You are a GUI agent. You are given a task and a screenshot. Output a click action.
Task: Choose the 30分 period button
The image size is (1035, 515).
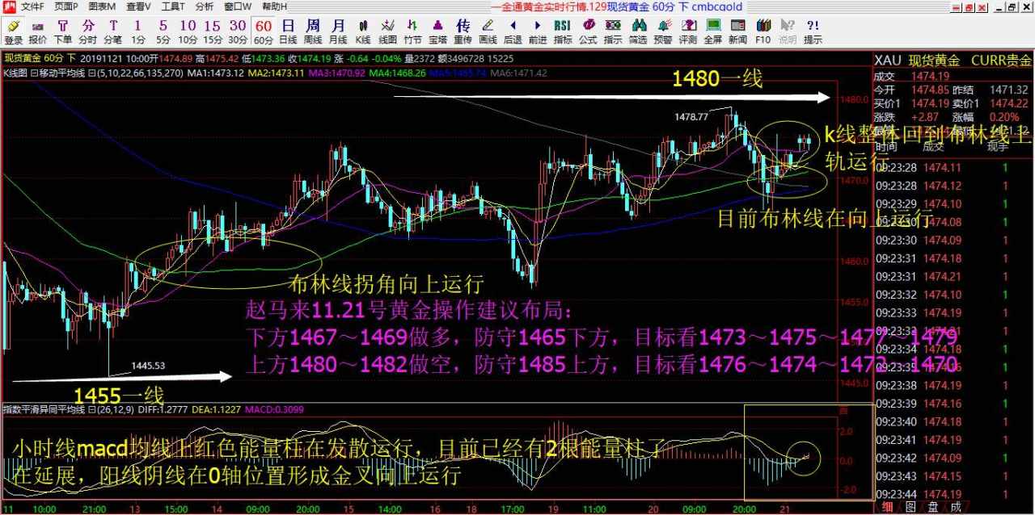tap(238, 31)
